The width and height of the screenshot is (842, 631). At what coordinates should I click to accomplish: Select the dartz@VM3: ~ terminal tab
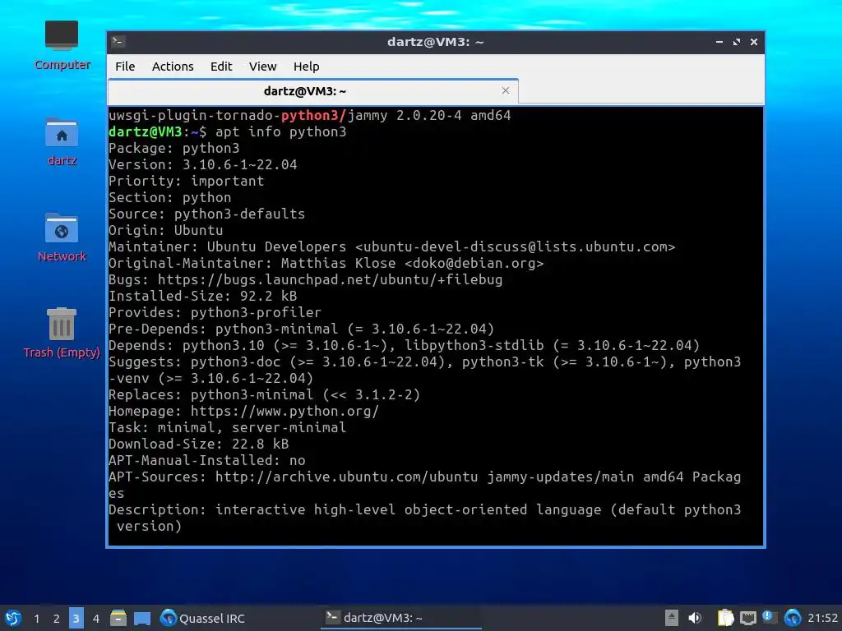313,91
